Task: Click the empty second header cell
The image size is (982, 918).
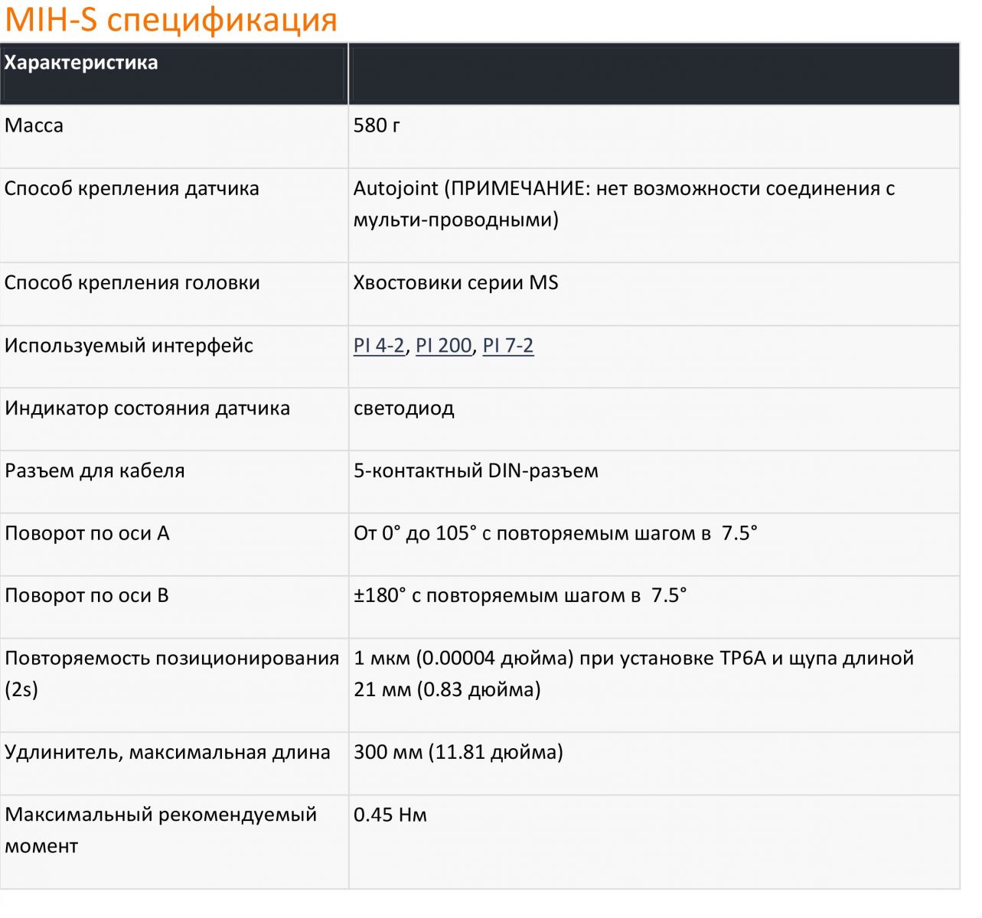Action: pyautogui.click(x=654, y=74)
